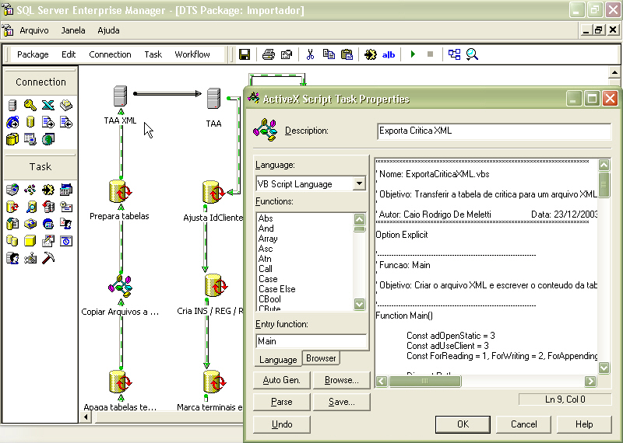Open the Arquivo menu

tap(34, 30)
